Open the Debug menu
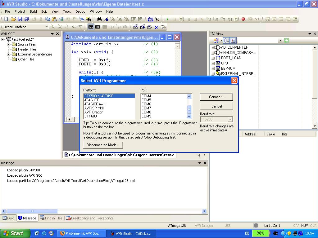This screenshot has height=238, width=318. point(80,11)
